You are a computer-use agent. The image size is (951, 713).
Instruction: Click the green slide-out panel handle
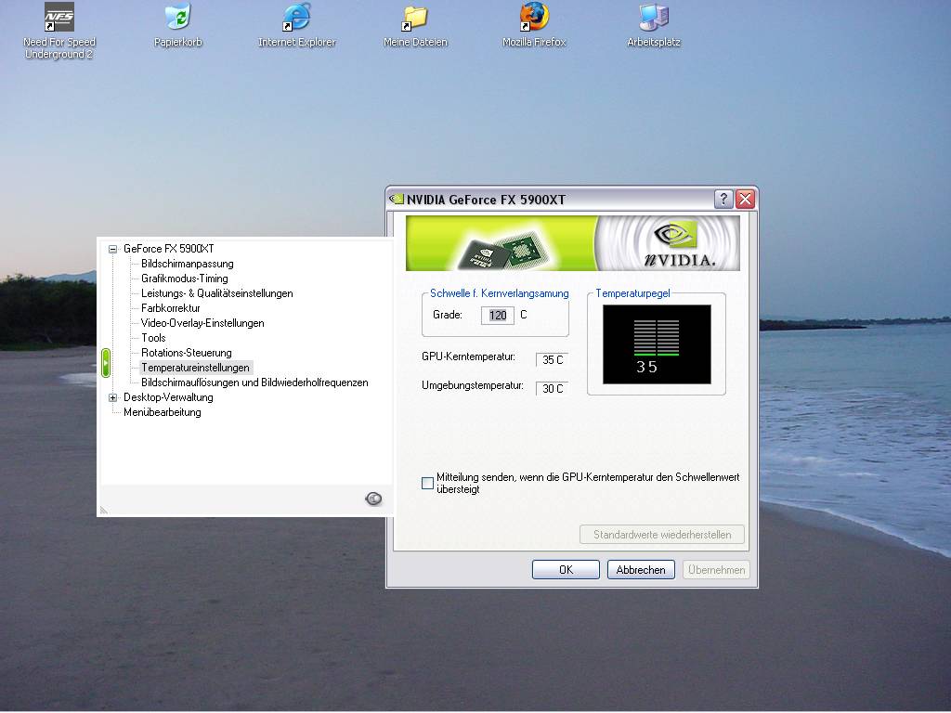coord(106,363)
